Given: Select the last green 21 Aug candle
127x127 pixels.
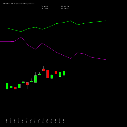Looking at the screenshot, I should click(x=64, y=73).
